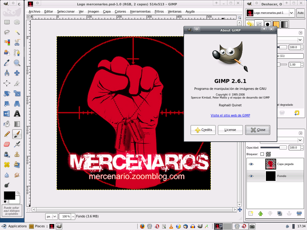The width and height of the screenshot is (307, 230).
Task: Select the Foreground Select tool
Action: 7,53
